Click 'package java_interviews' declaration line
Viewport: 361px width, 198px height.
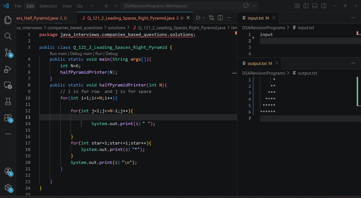click(117, 34)
